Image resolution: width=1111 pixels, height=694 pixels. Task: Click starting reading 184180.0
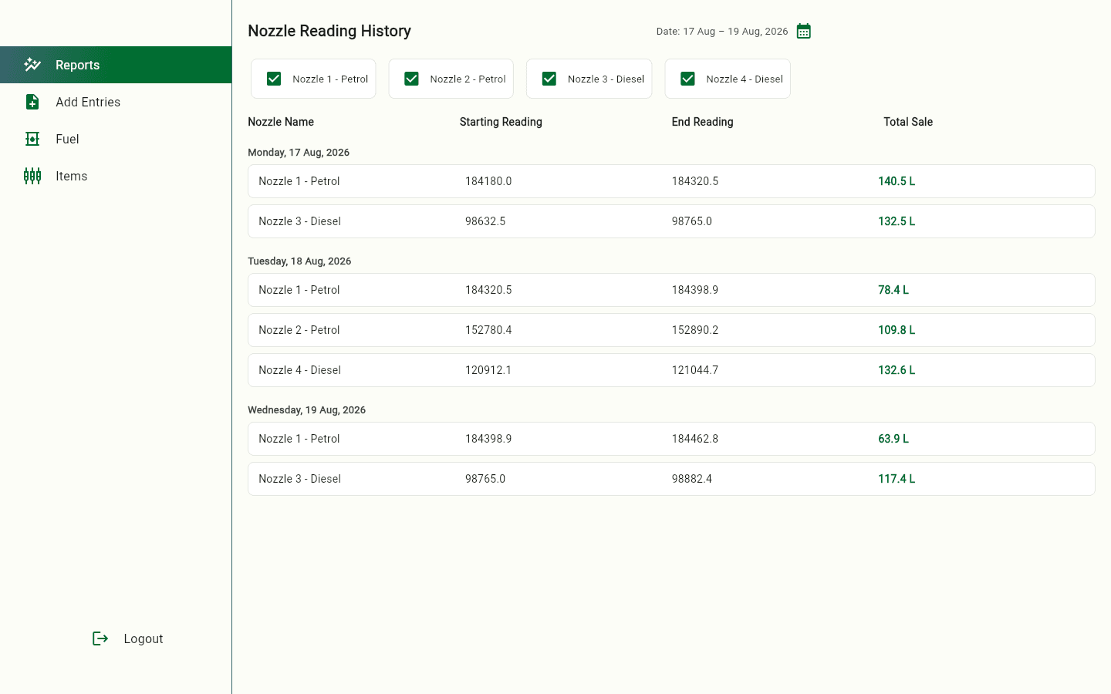coord(488,181)
